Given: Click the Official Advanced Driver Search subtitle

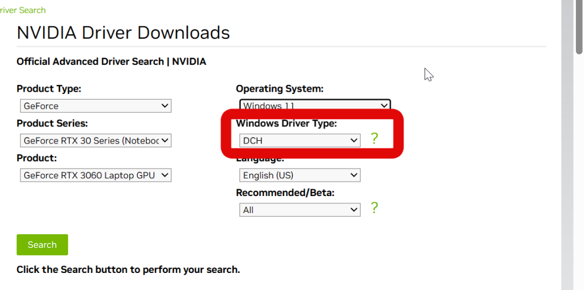Looking at the screenshot, I should coord(111,62).
